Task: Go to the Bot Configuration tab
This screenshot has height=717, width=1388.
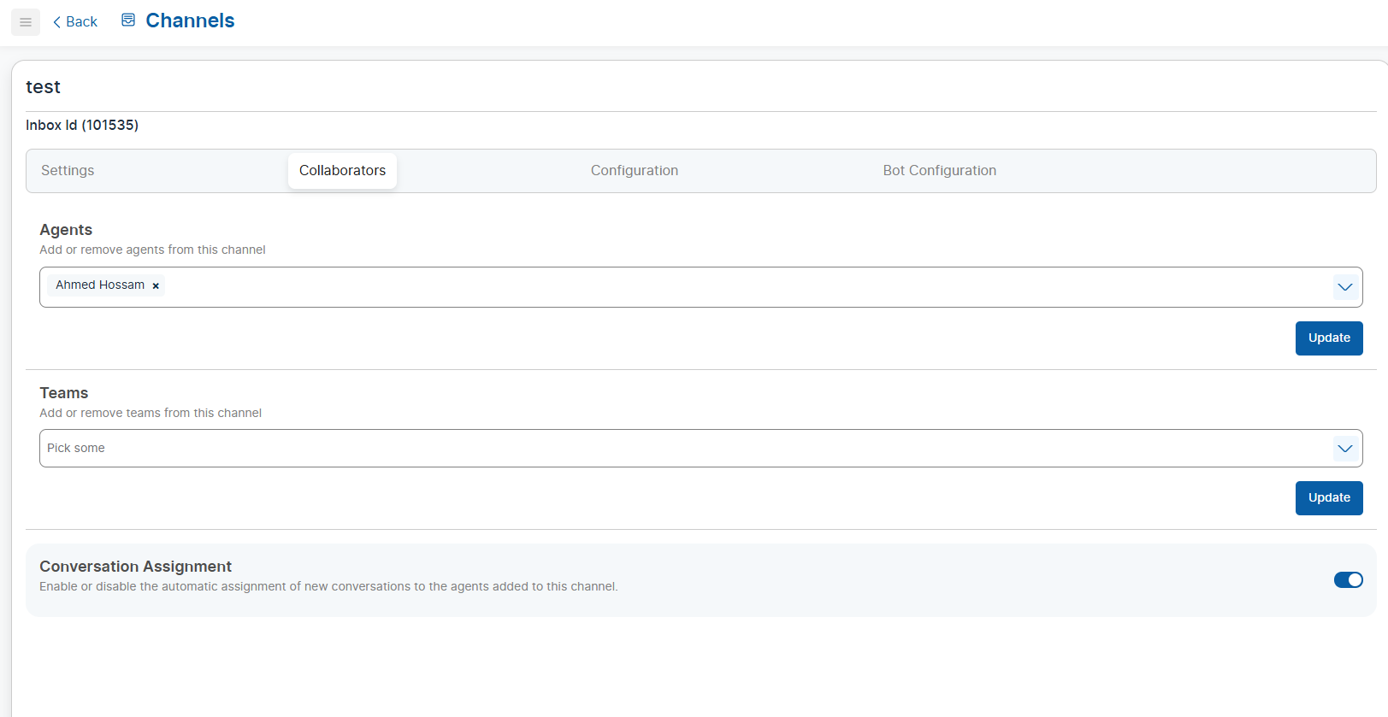Action: [x=939, y=171]
